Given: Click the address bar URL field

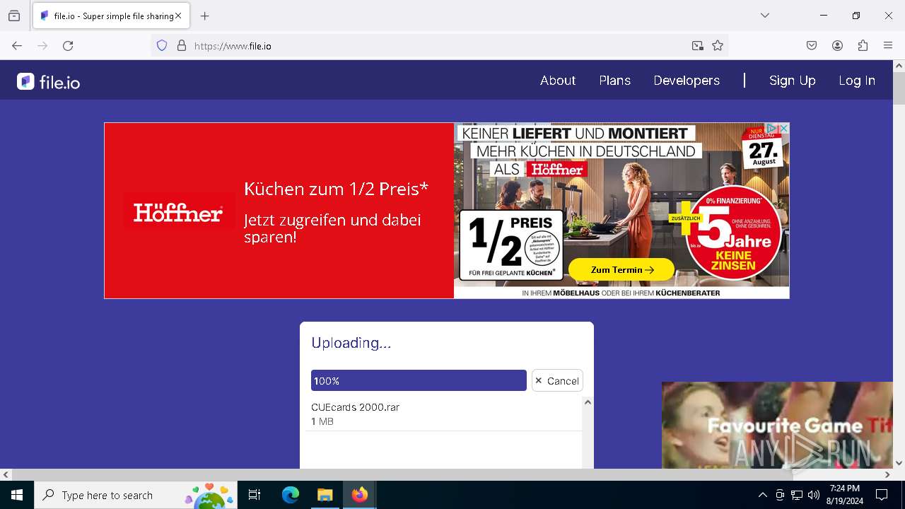Looking at the screenshot, I should pos(438,46).
